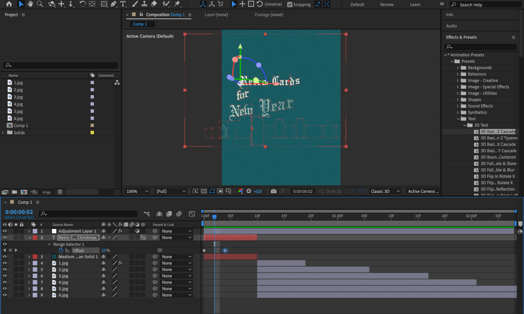Select the Horizontal Type tool
Image resolution: width=524 pixels, height=314 pixels.
click(123, 4)
